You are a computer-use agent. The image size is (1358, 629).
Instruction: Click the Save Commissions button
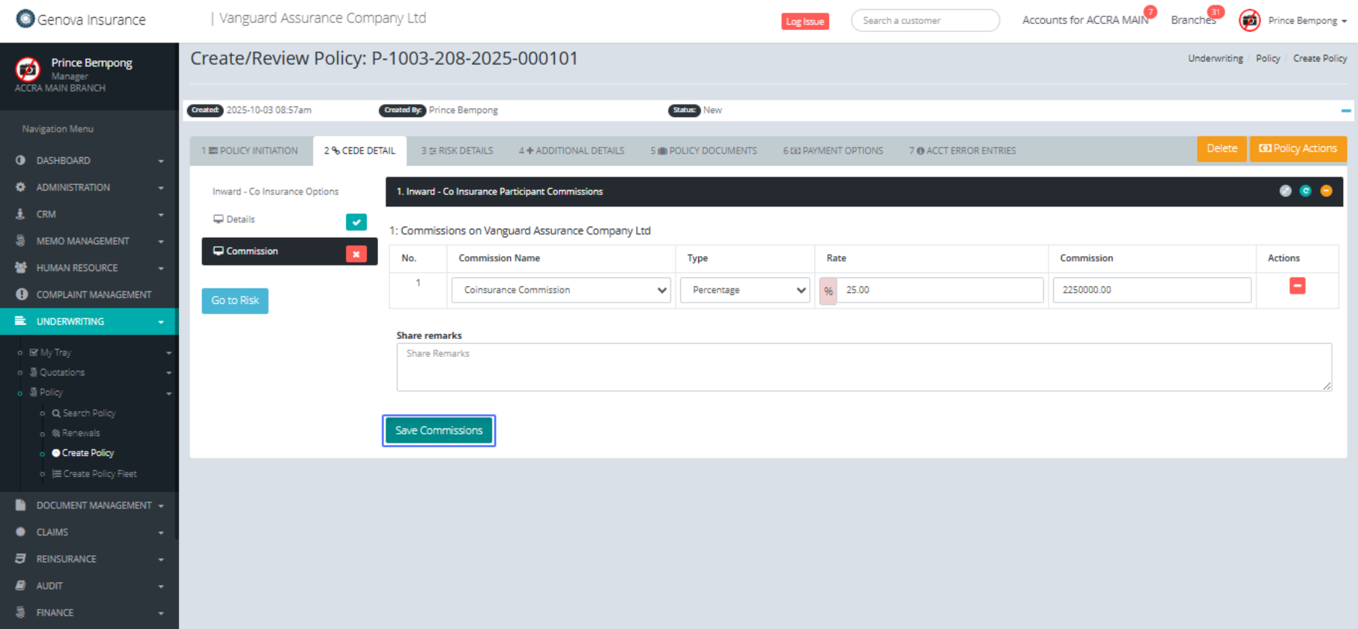pos(438,431)
